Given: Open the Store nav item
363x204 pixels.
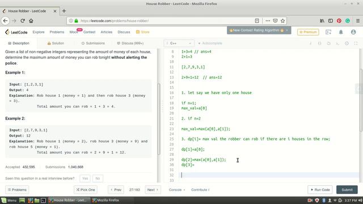Looking at the screenshot, I should tap(142, 32).
